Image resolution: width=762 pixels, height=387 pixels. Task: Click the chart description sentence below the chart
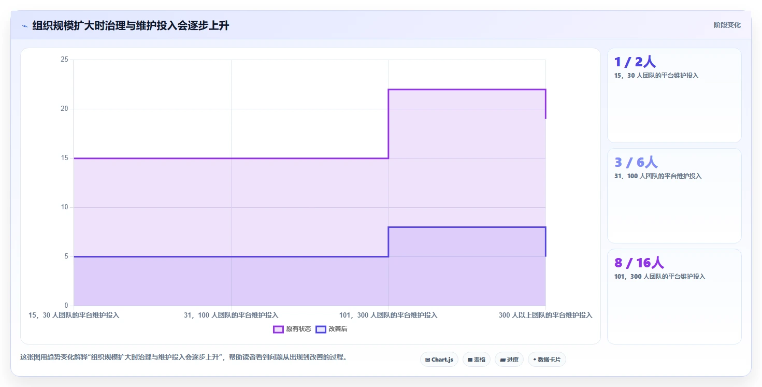coord(183,357)
